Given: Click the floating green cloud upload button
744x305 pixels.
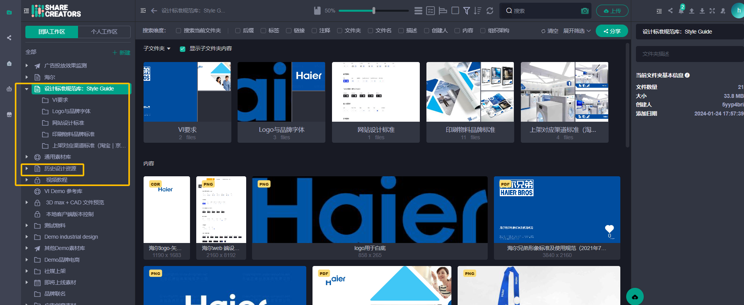Looking at the screenshot, I should 635,297.
